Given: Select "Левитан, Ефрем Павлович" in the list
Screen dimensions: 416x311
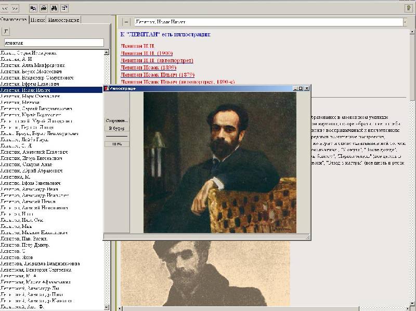Looking at the screenshot, I should [30, 84].
